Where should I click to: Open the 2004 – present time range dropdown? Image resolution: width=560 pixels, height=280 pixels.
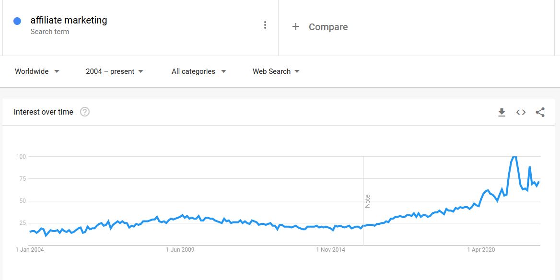point(115,71)
